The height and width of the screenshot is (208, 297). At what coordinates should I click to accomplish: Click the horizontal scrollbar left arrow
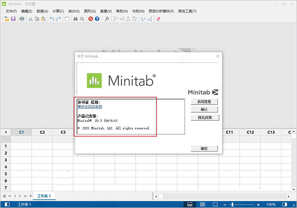coord(156,197)
